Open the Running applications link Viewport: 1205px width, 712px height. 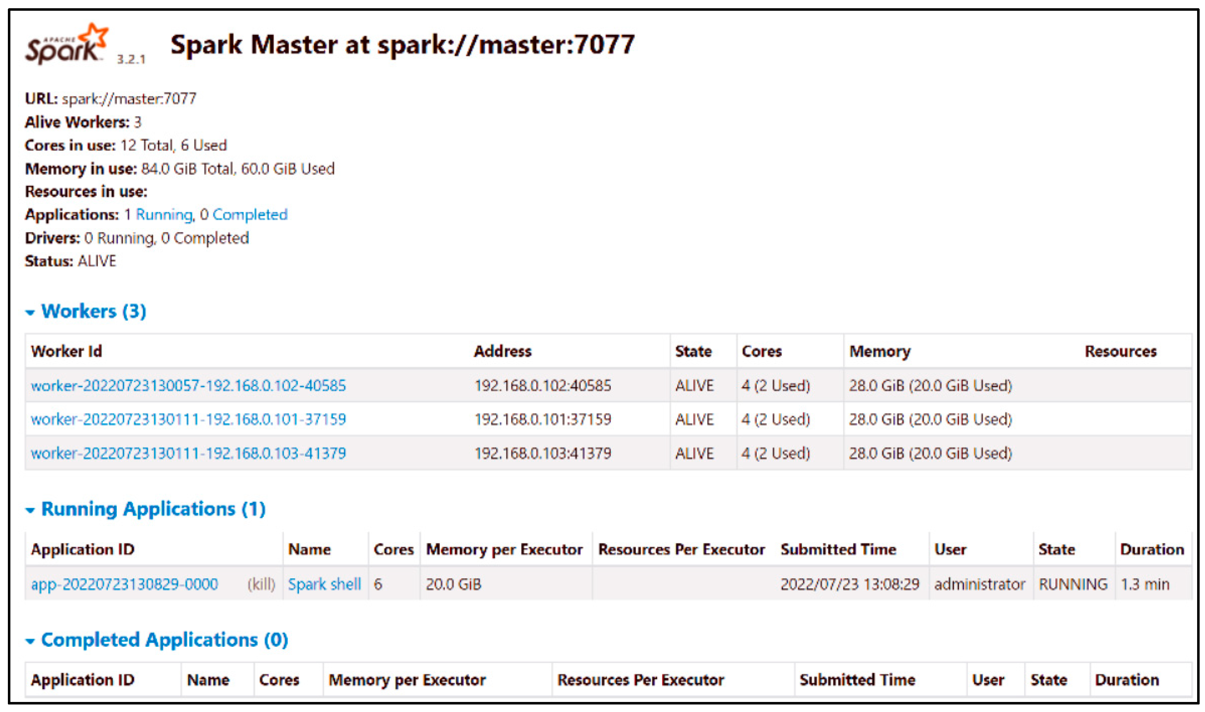164,215
